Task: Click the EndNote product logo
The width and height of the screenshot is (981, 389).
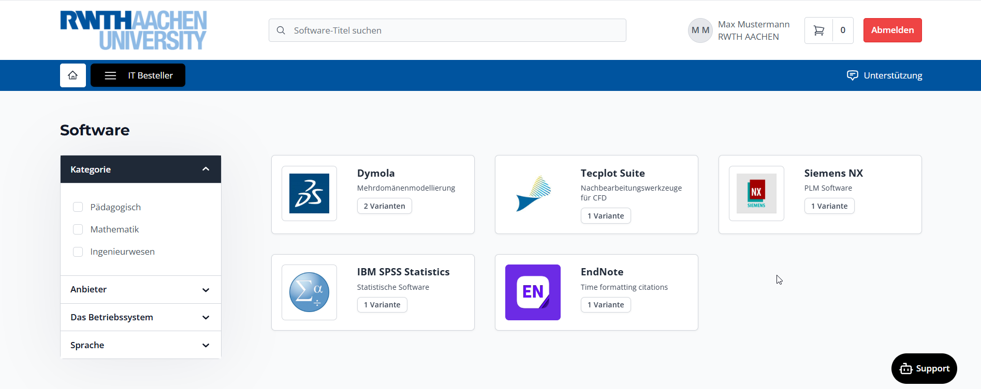Action: (533, 292)
